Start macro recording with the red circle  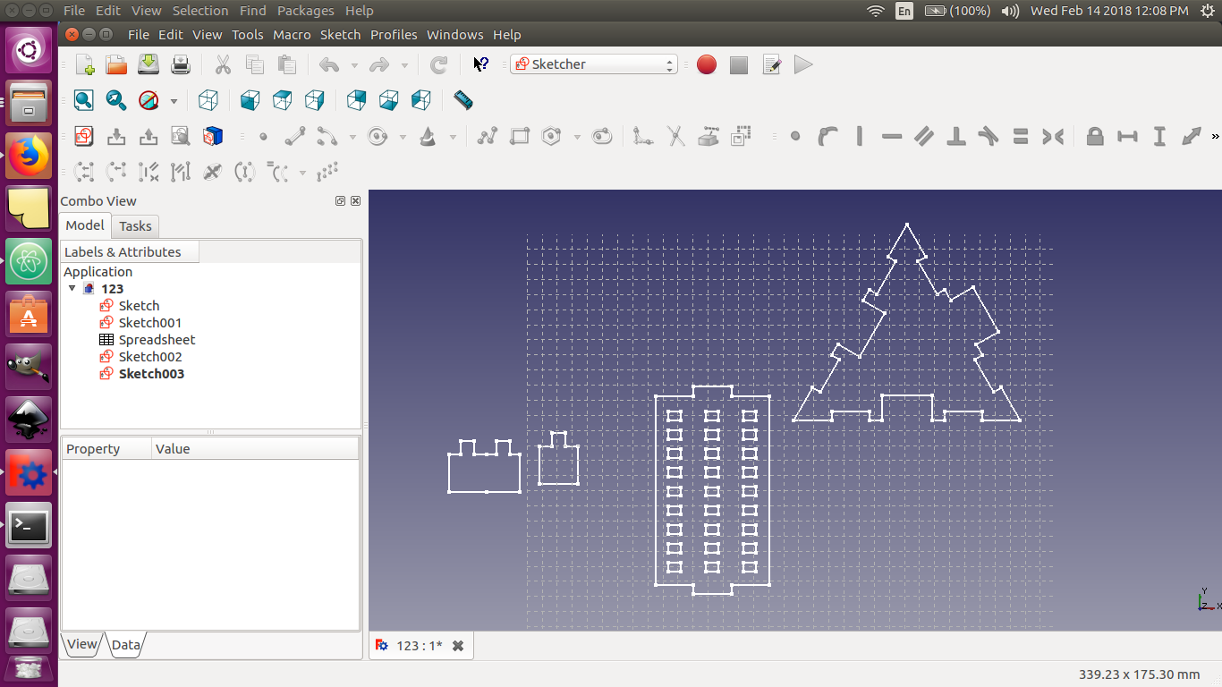[x=707, y=64]
